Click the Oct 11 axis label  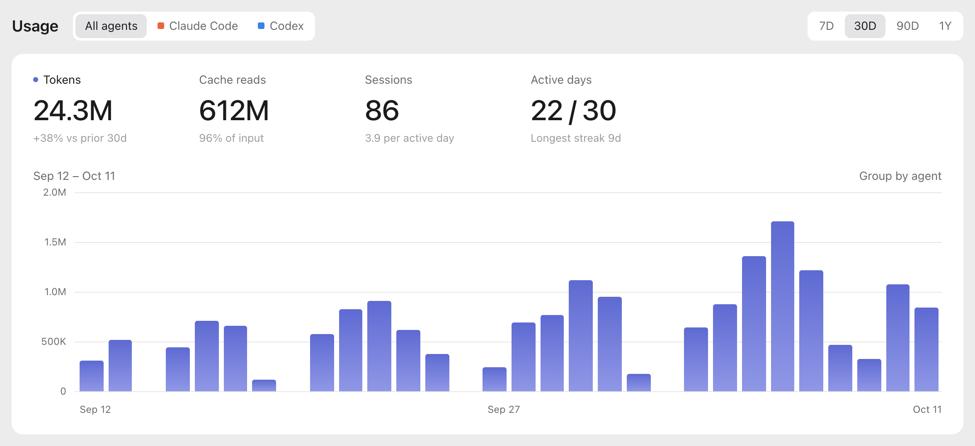[x=927, y=410]
